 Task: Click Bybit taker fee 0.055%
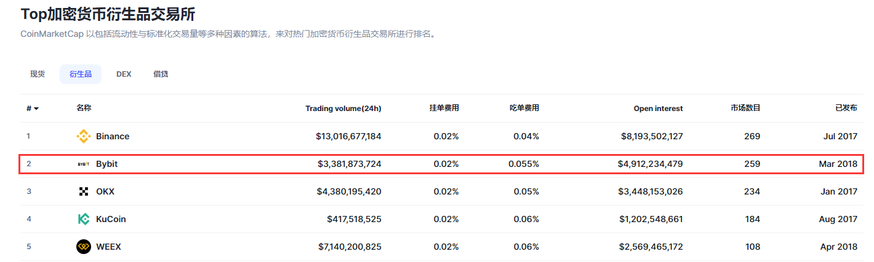524,164
